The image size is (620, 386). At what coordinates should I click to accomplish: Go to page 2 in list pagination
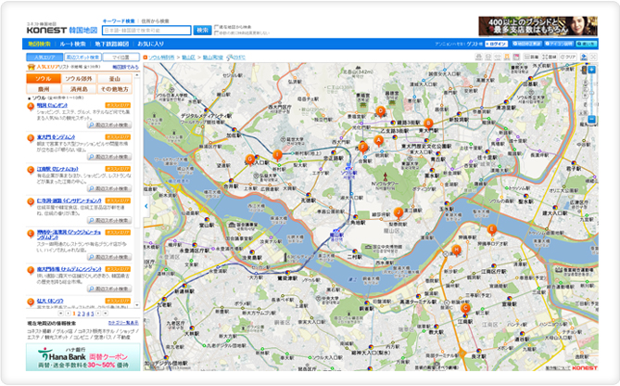(x=77, y=314)
